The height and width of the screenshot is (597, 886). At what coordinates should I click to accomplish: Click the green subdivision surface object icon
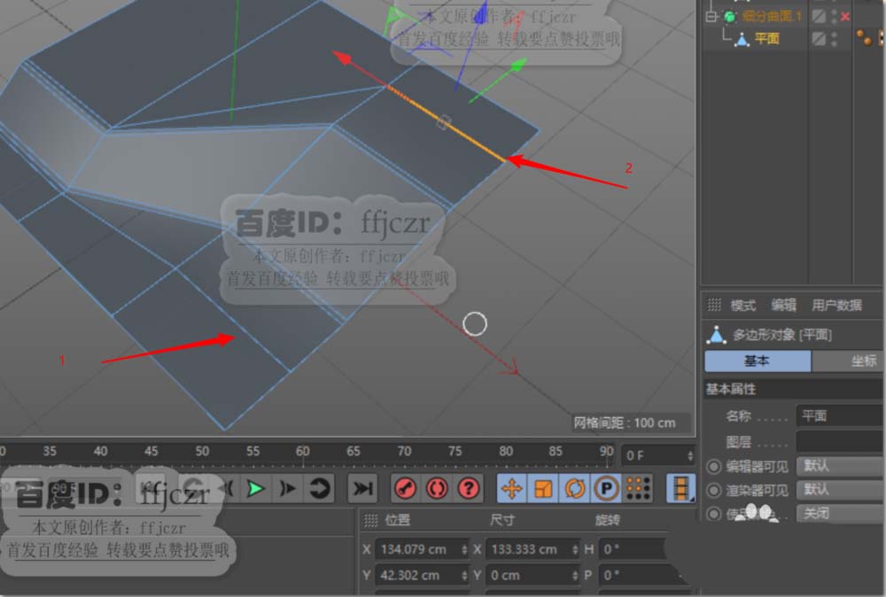(x=730, y=17)
